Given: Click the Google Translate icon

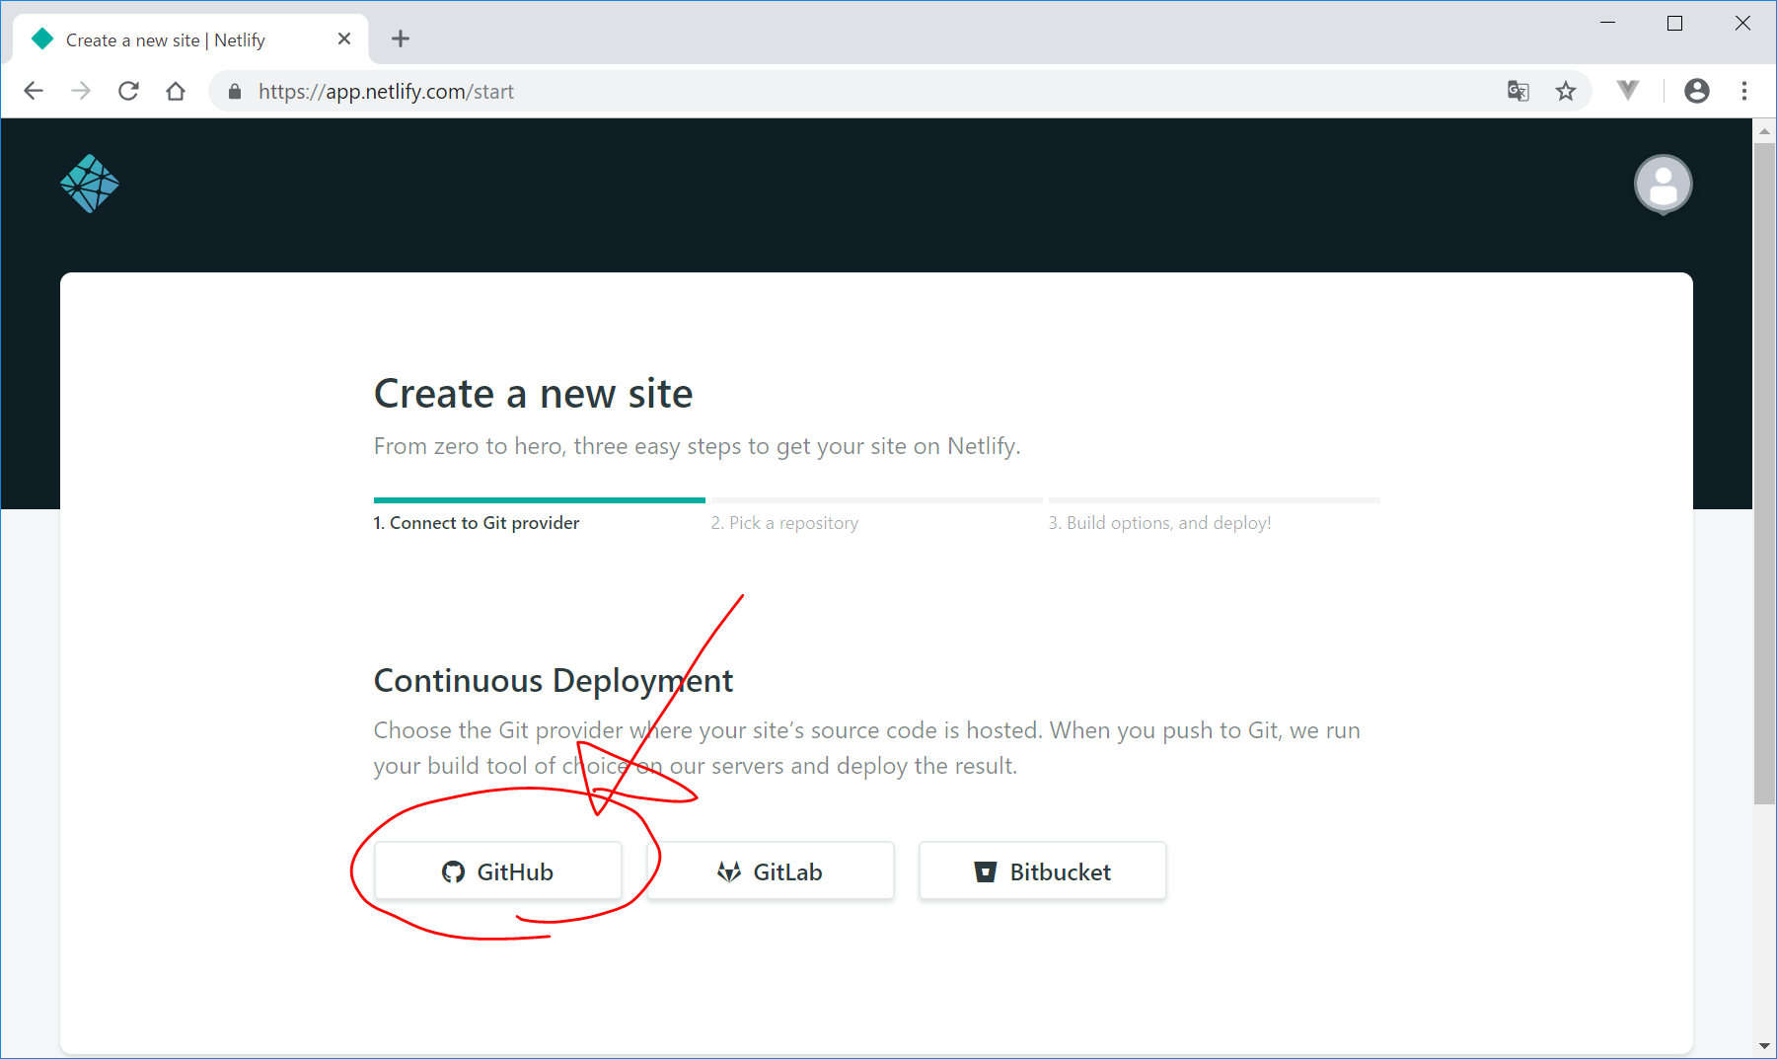Looking at the screenshot, I should tap(1518, 91).
